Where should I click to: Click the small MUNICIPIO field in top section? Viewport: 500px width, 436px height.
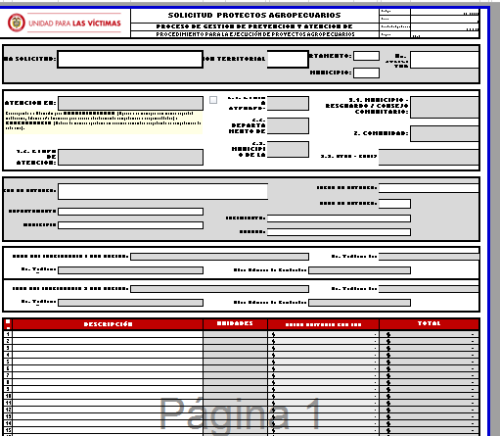coord(366,73)
